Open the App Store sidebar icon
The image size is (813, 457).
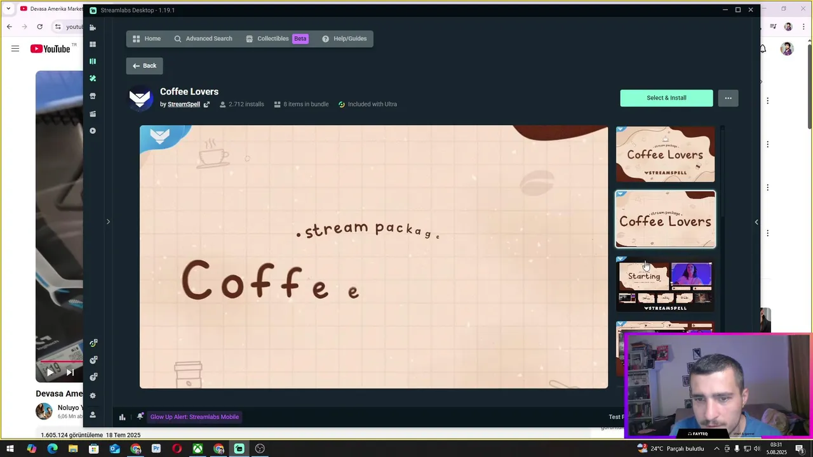[93, 96]
